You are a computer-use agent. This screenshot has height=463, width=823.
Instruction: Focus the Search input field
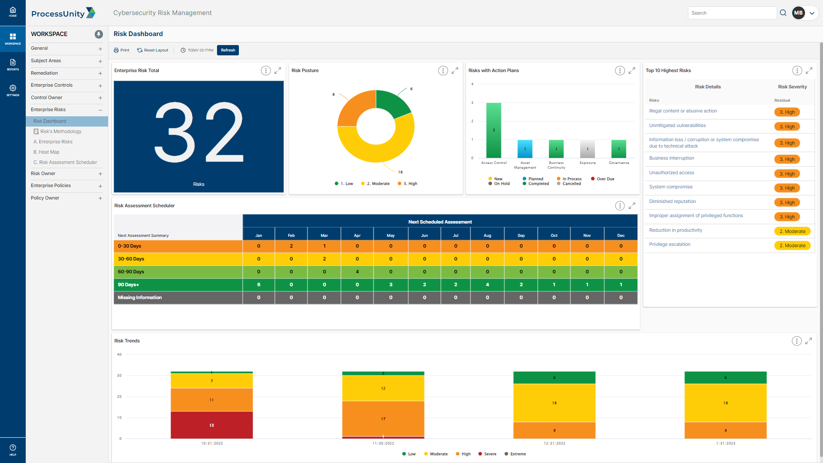[732, 13]
